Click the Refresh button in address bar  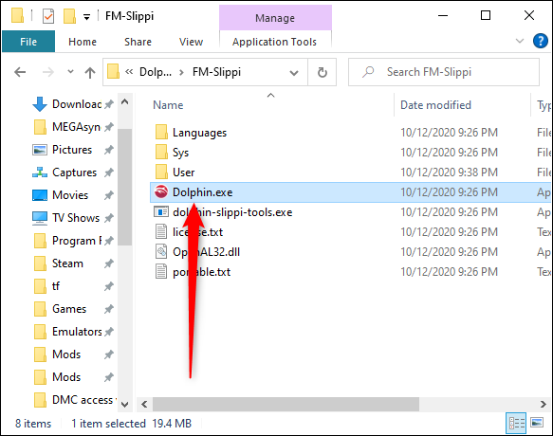point(322,72)
